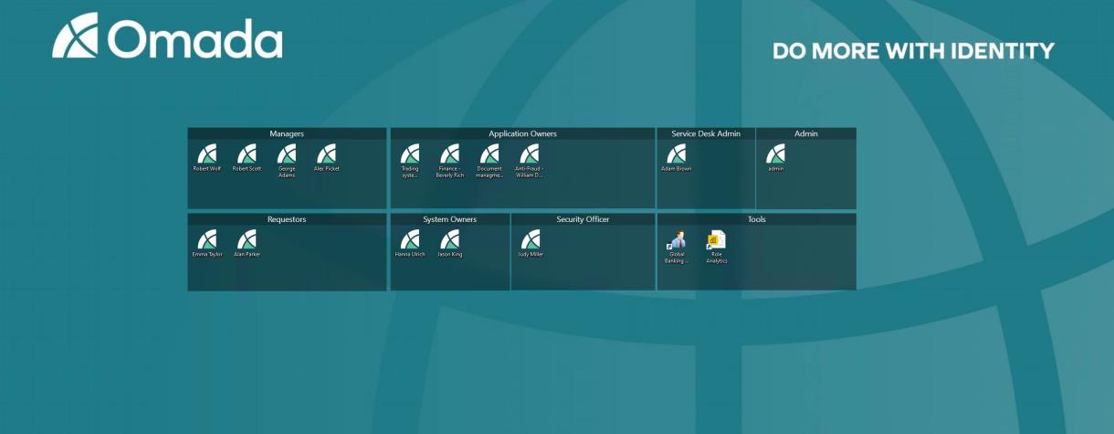Open the Robert Wolf manager shortcut
The height and width of the screenshot is (434, 1114).
point(207,158)
